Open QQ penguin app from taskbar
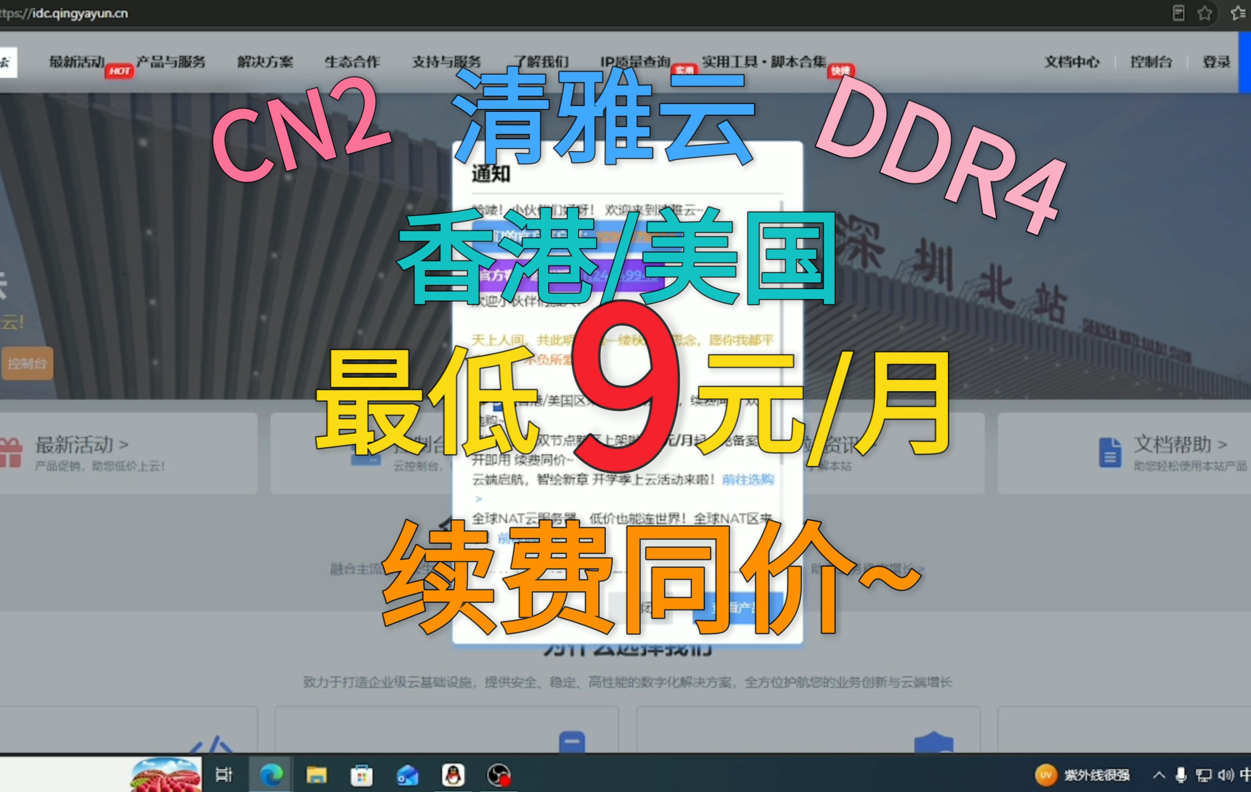Viewport: 1251px width, 792px height. tap(453, 775)
